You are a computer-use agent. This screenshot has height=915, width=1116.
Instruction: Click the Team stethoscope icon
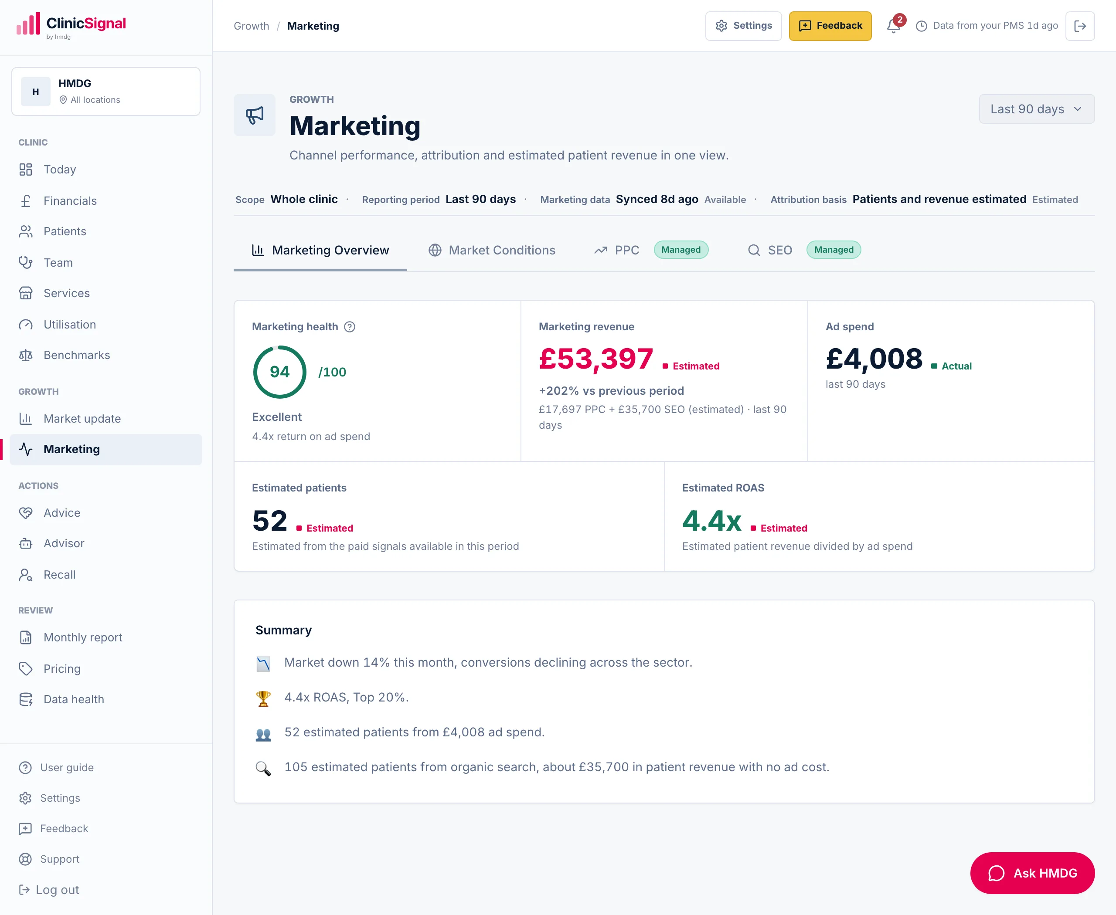coord(26,262)
